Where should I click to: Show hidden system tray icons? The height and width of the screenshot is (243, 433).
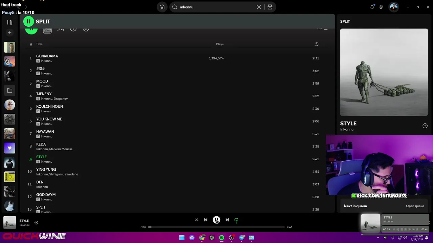(378, 238)
